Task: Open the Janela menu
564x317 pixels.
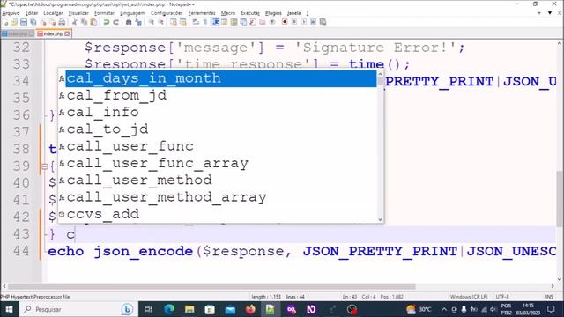Action: pos(293,13)
